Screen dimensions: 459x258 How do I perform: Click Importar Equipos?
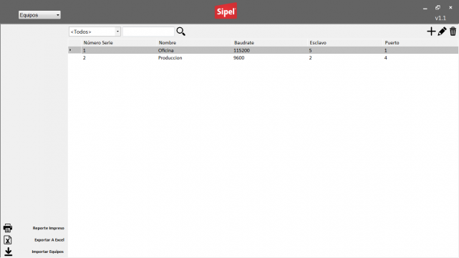(48, 252)
